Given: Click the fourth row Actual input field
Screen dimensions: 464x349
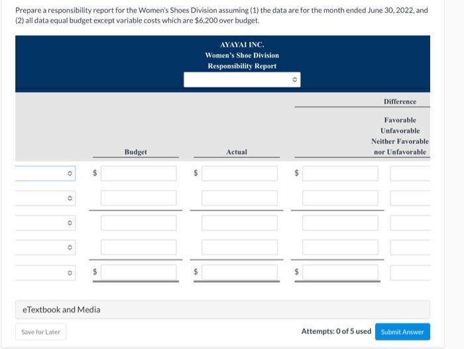Looking at the screenshot, I should (x=239, y=247).
